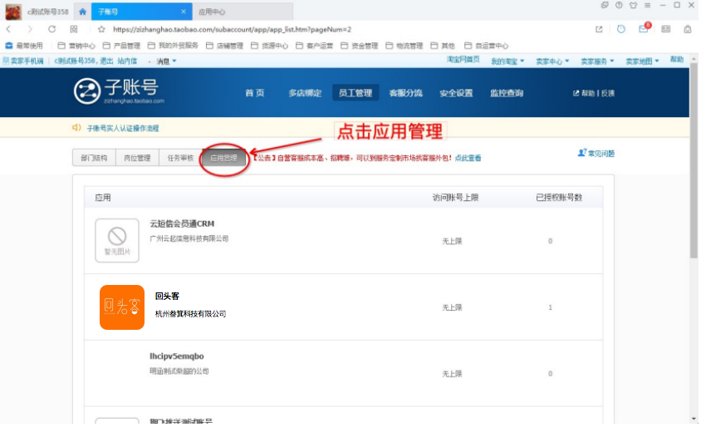Image resolution: width=701 pixels, height=427 pixels.
Task: Click the screenshot icon beside the reload button
Action: point(74,29)
